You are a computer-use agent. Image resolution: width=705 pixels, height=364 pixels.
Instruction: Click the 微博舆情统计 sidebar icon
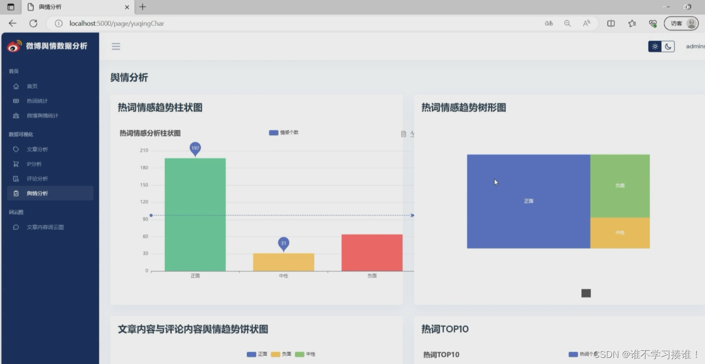click(16, 116)
